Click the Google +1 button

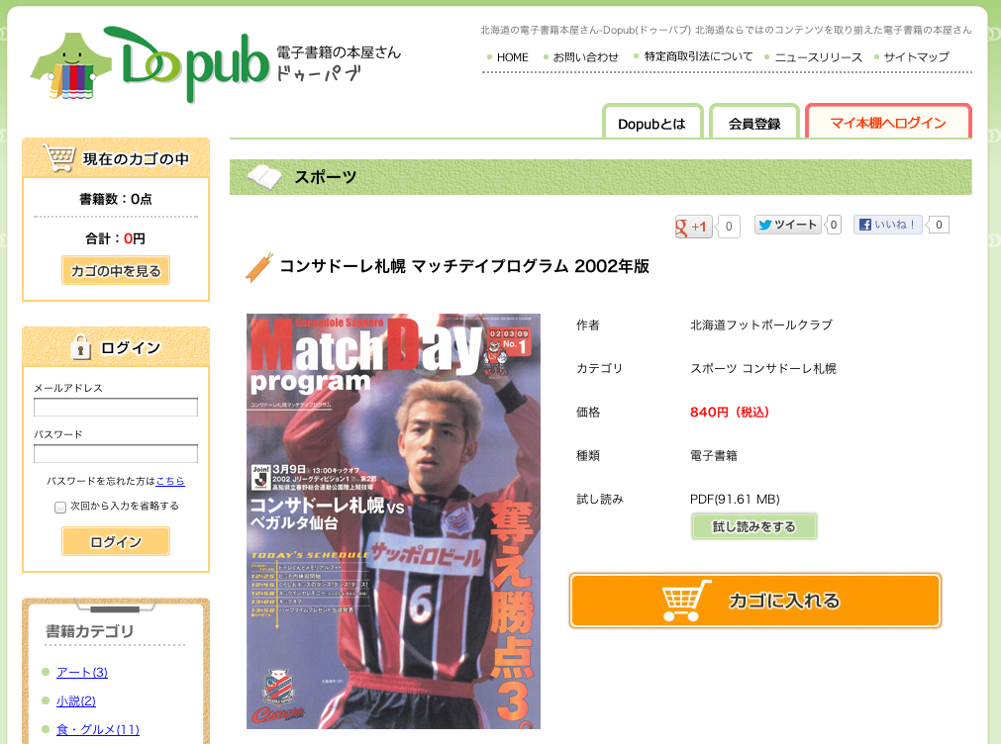tap(693, 226)
